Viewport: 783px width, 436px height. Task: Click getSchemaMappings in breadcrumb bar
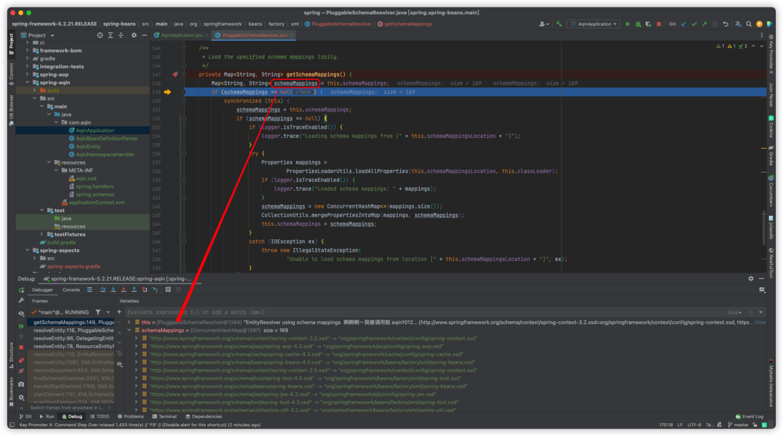click(x=405, y=24)
